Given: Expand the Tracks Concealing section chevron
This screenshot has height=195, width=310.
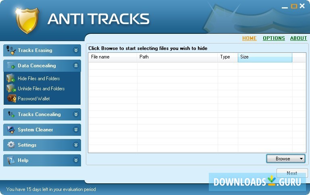Looking at the screenshot, I should coord(76,114).
